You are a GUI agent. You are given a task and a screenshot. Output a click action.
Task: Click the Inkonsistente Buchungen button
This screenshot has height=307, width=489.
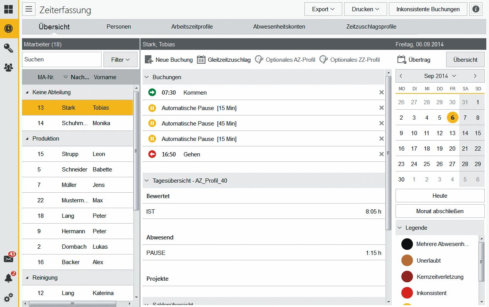pyautogui.click(x=428, y=9)
